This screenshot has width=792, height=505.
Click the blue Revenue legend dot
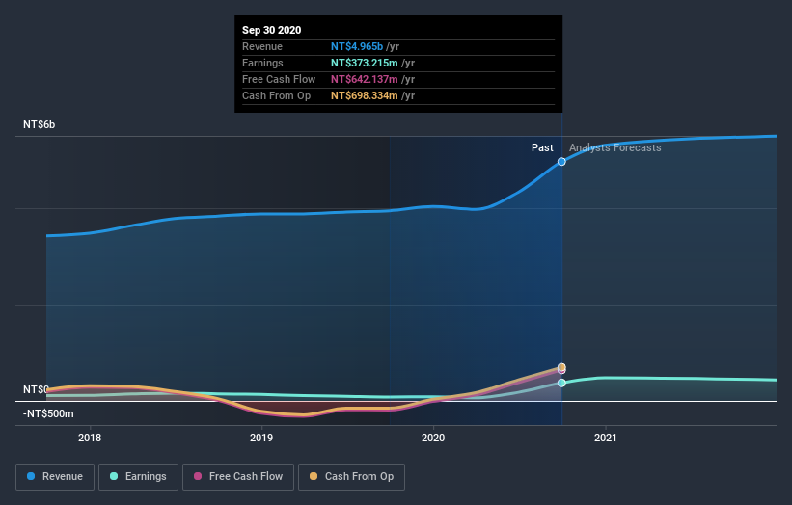coord(31,476)
